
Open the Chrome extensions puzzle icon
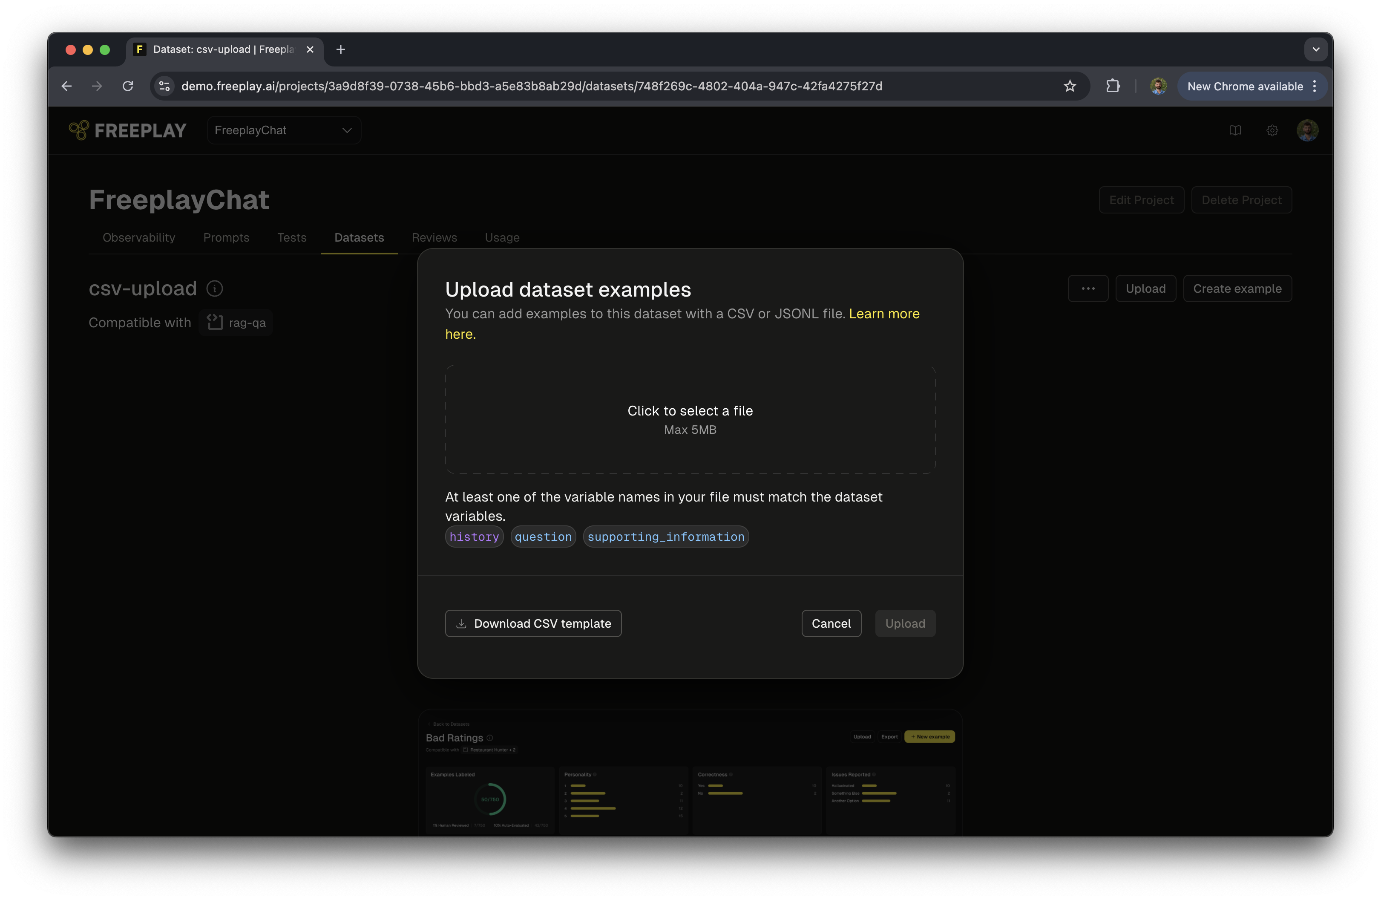[1112, 86]
